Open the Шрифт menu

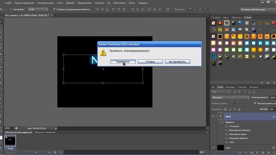coord(70,3)
